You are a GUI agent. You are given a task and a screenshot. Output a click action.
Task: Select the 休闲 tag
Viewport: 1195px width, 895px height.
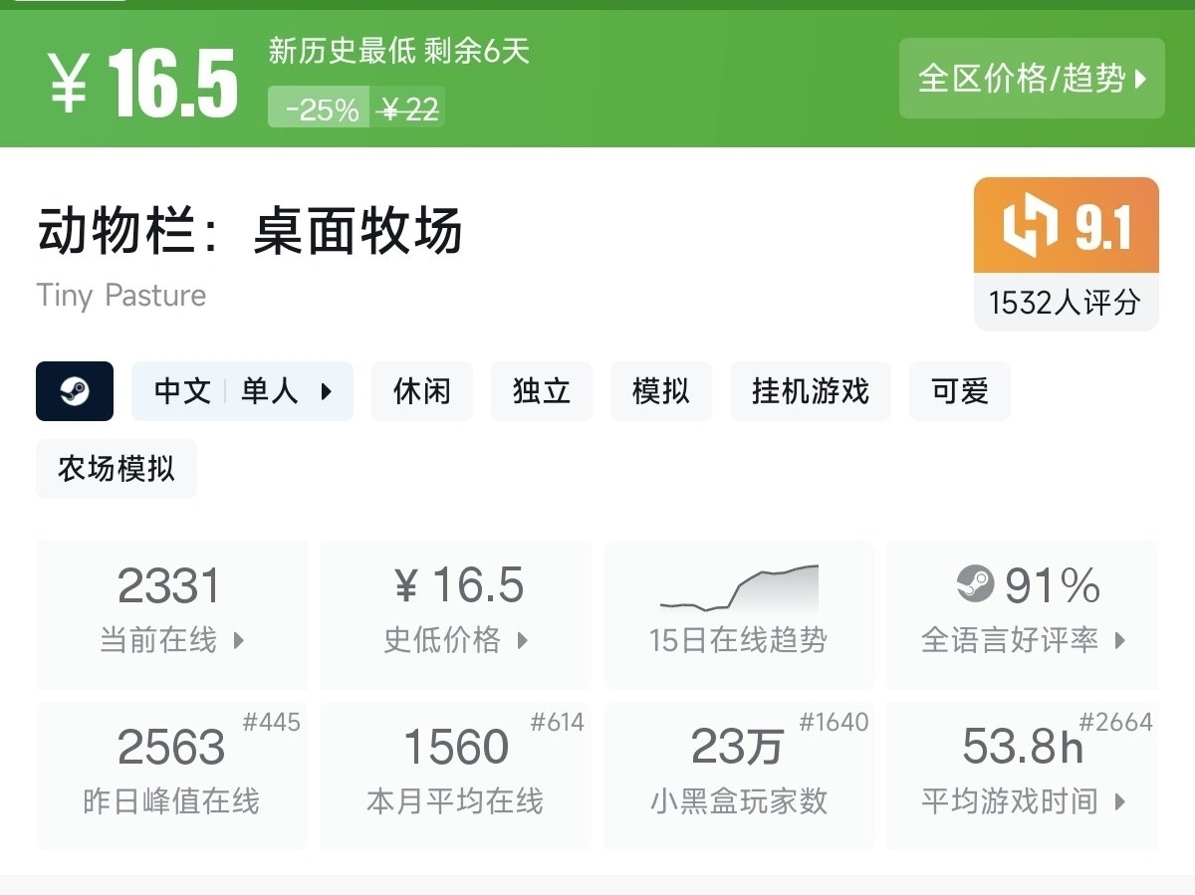(x=422, y=391)
